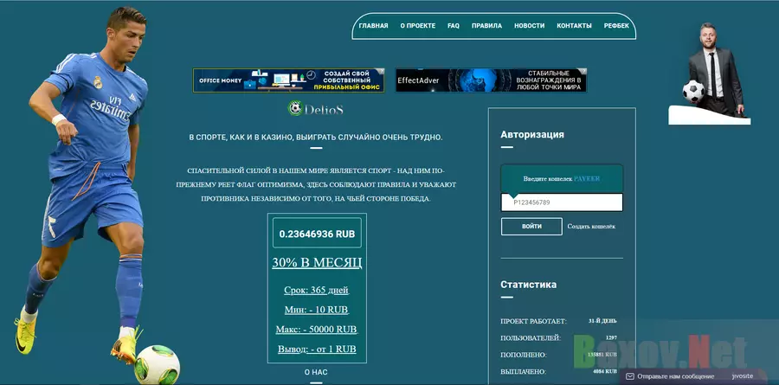The height and width of the screenshot is (385, 779).
Task: Click the Office Money banner ad
Action: pyautogui.click(x=288, y=80)
